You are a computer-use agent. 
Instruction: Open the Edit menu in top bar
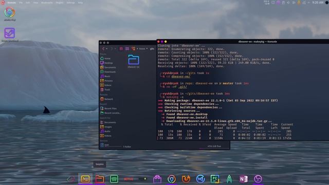(28, 3)
